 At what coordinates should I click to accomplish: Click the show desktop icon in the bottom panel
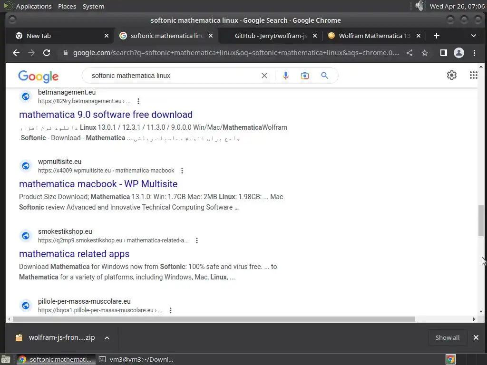pos(6,359)
